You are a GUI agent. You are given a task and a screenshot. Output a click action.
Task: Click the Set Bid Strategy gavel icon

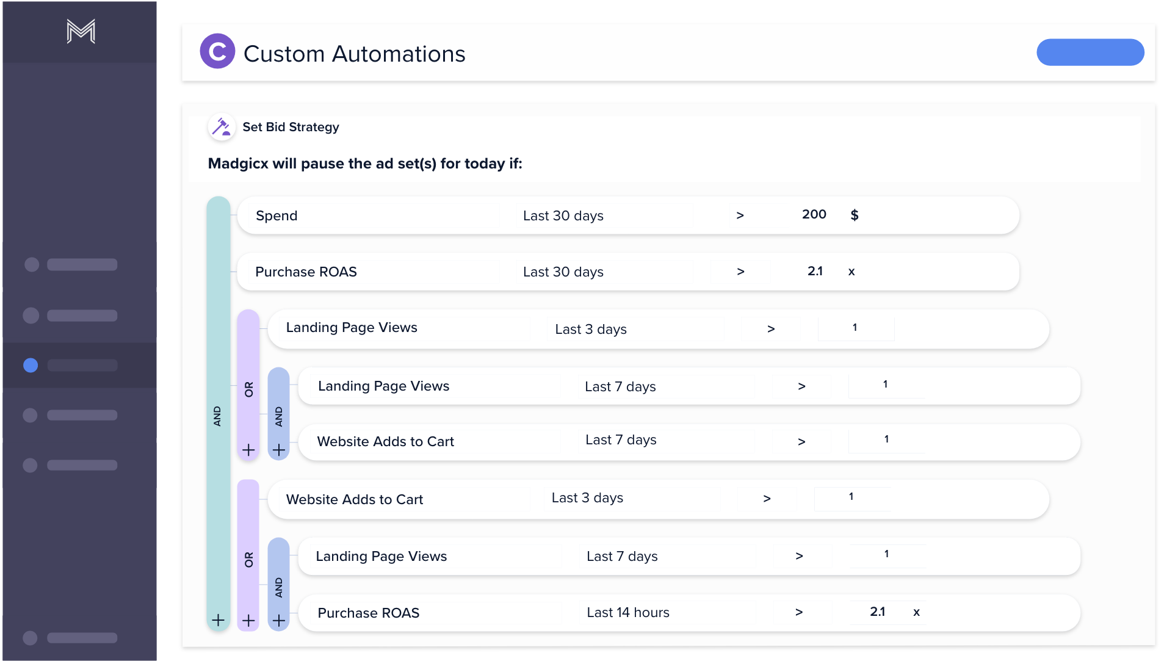point(221,127)
